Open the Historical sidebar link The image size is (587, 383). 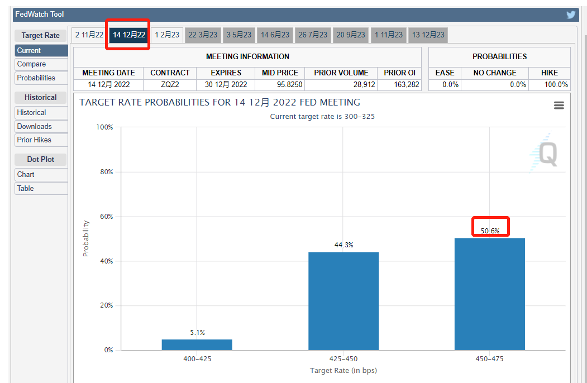pyautogui.click(x=41, y=113)
